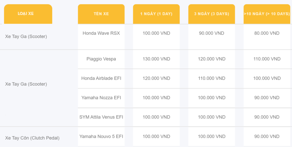Image resolution: width=292 pixels, height=147 pixels.
Task: Click Honda Wave RSX 80.000 VND price
Action: [267, 33]
